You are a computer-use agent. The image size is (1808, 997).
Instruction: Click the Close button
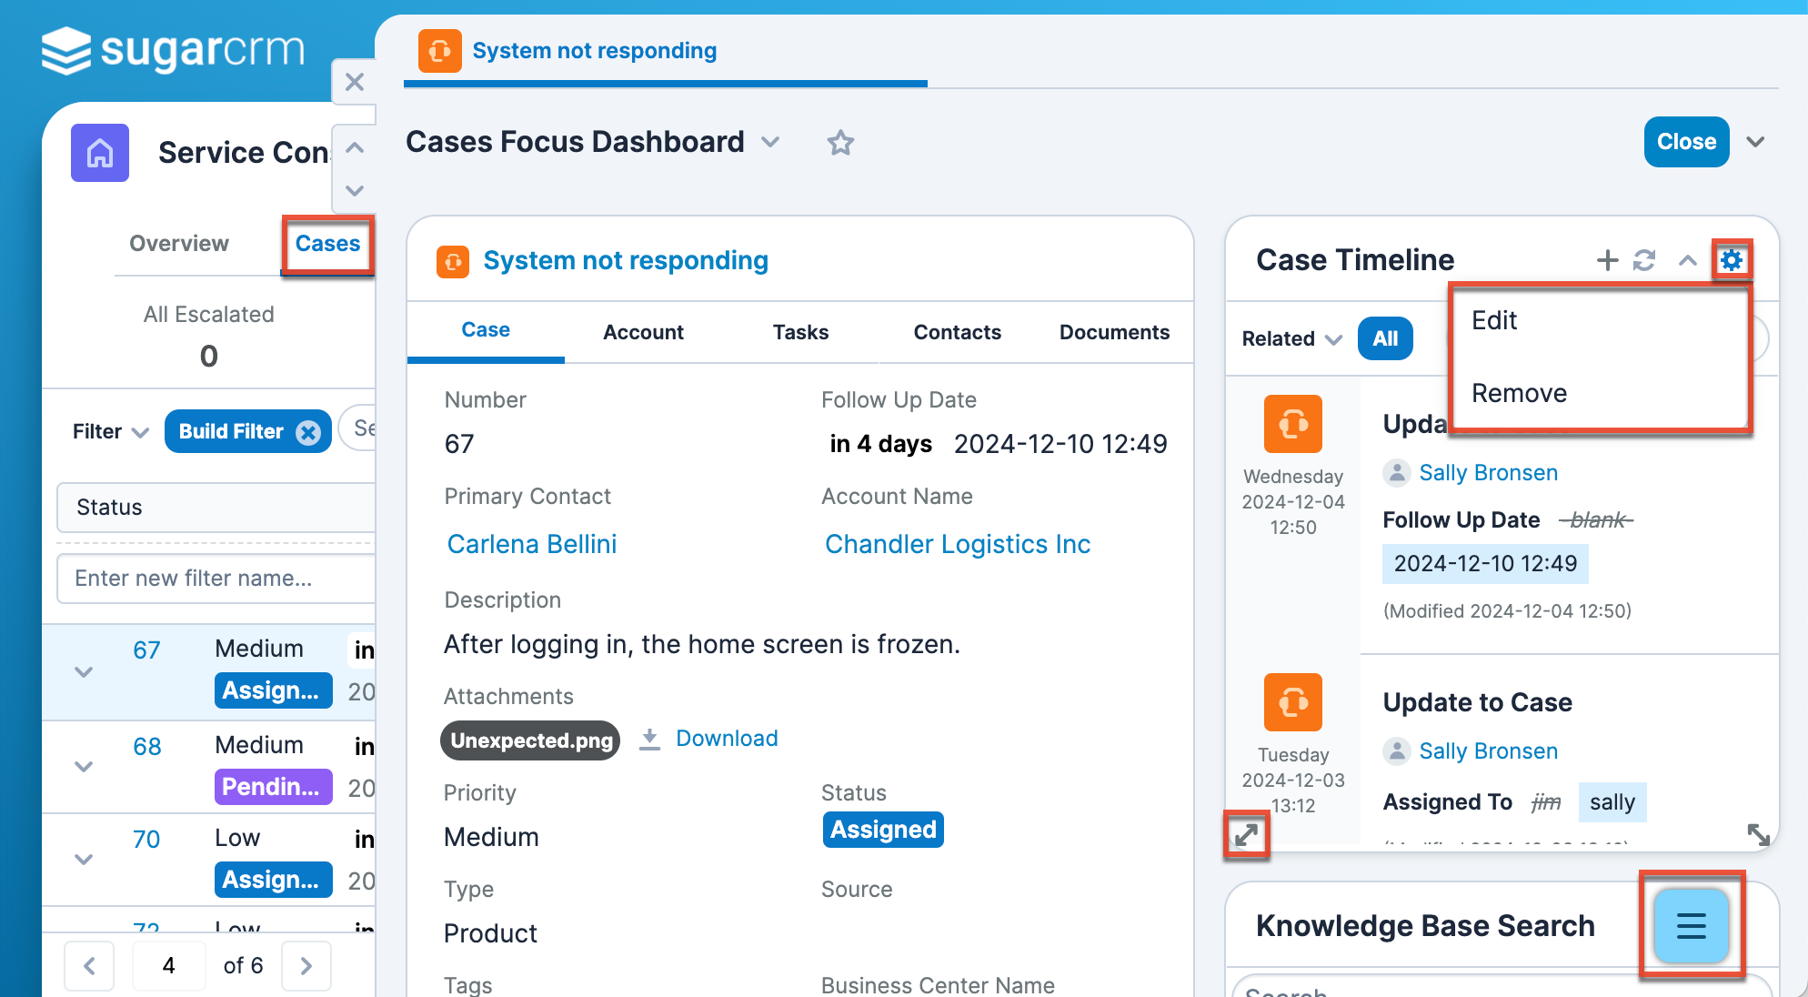[x=1686, y=142]
